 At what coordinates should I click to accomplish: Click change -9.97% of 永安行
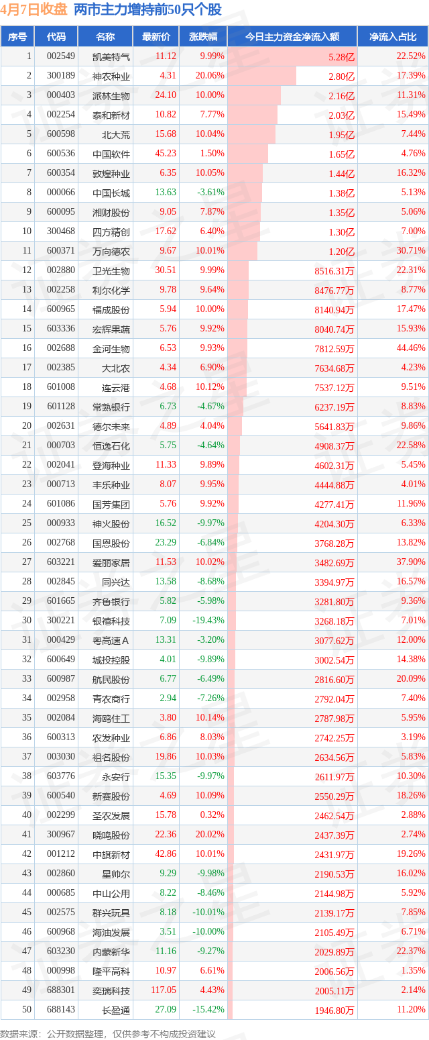tap(211, 777)
